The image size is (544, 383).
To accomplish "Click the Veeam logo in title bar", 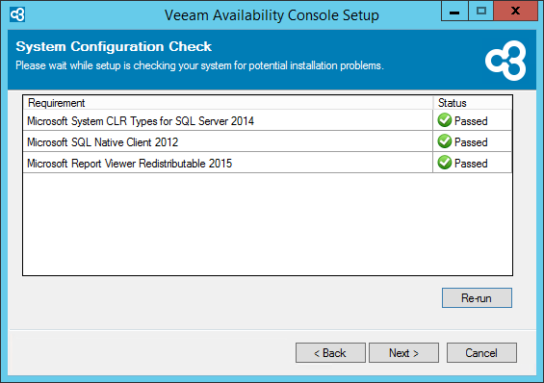I will (x=17, y=14).
